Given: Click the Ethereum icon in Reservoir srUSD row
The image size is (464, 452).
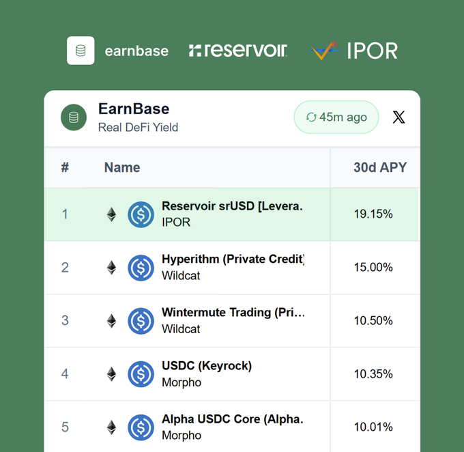Looking at the screenshot, I should coord(111,214).
